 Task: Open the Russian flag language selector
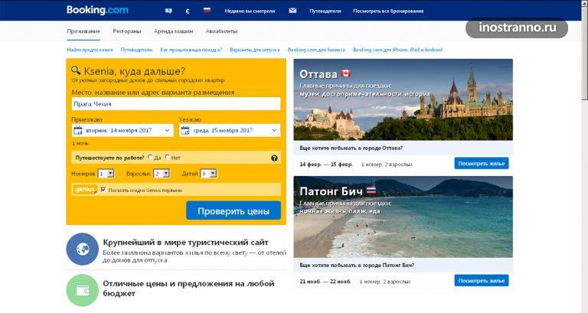pyautogui.click(x=207, y=11)
